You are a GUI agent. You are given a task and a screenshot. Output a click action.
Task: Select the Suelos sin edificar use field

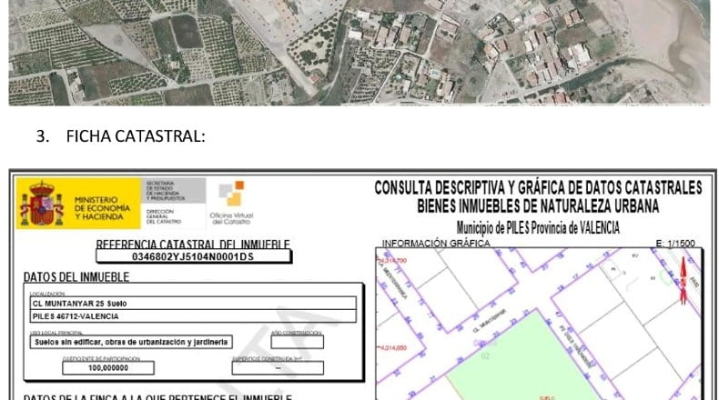point(131,342)
